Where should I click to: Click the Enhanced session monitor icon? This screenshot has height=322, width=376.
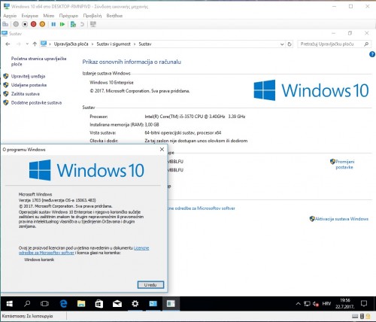click(93, 24)
